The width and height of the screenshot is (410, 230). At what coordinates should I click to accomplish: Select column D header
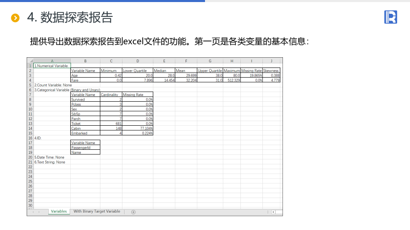pos(137,61)
